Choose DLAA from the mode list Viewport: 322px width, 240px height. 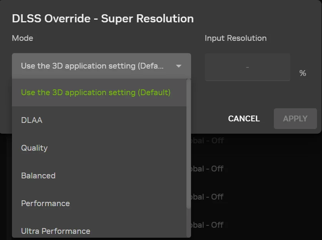click(32, 120)
